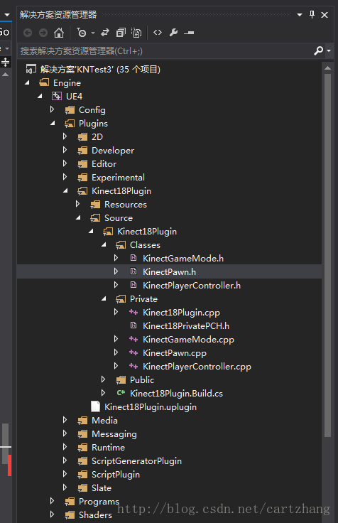Viewport: 338px width, 523px height.
Task: Click the Forward navigation arrow in toolbar
Action: [x=43, y=33]
